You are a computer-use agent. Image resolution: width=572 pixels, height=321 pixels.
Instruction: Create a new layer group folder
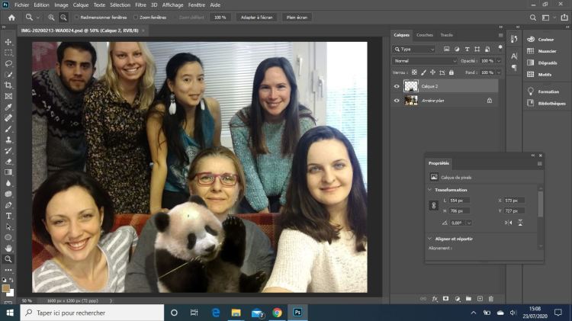pyautogui.click(x=468, y=299)
